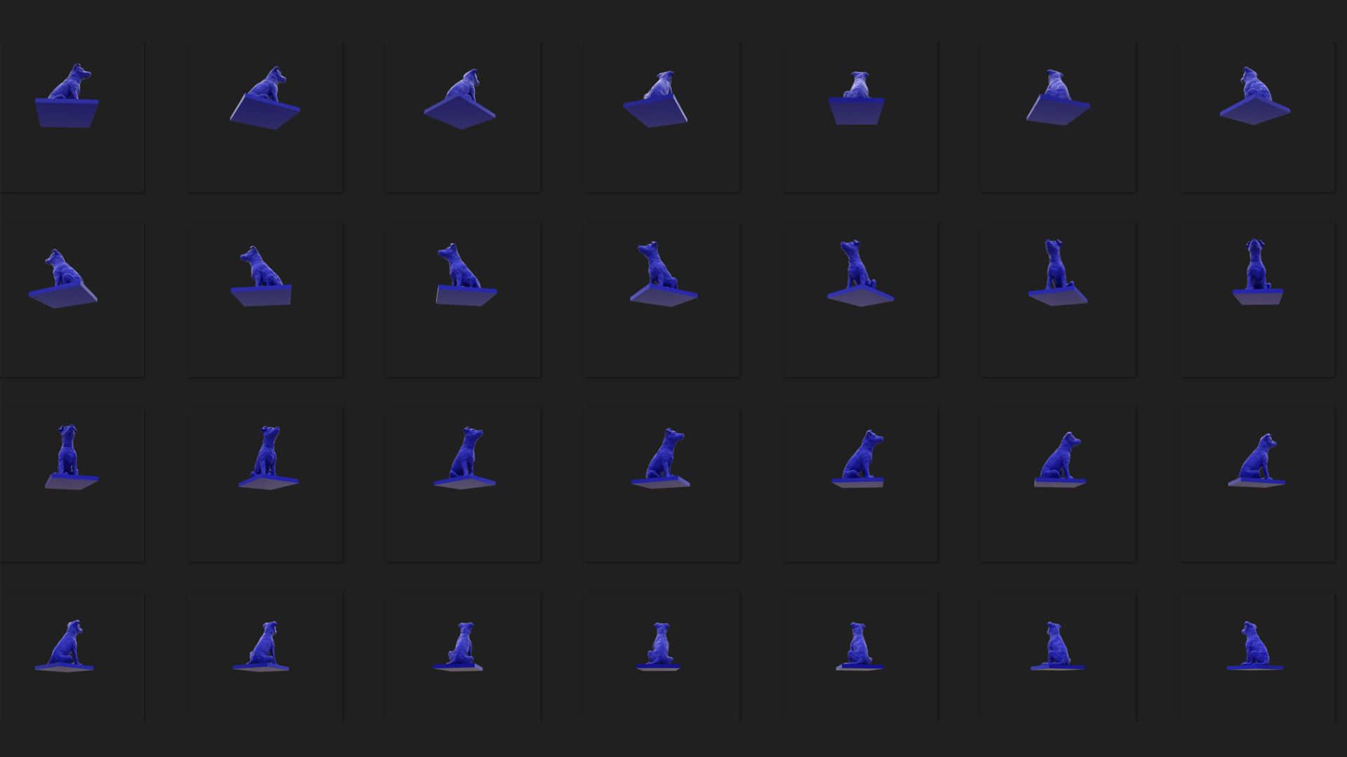This screenshot has width=1347, height=757.
Task: Select third-row, seventh-column dog thumbnail
Action: (1257, 485)
